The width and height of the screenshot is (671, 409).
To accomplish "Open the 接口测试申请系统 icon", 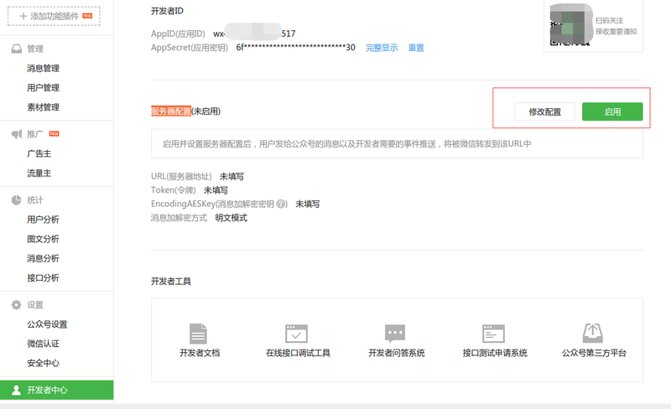I will pyautogui.click(x=494, y=334).
